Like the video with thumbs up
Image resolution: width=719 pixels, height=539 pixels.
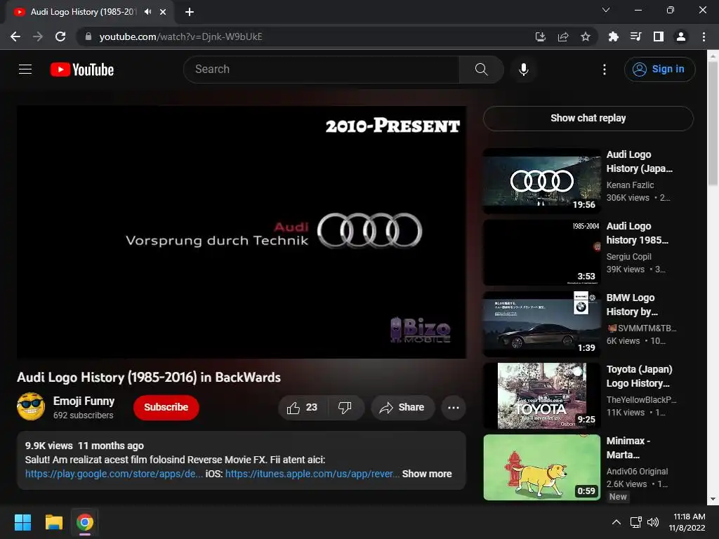(303, 408)
